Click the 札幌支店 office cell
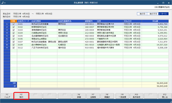This screenshot has width=172, height=103. (x=71, y=45)
